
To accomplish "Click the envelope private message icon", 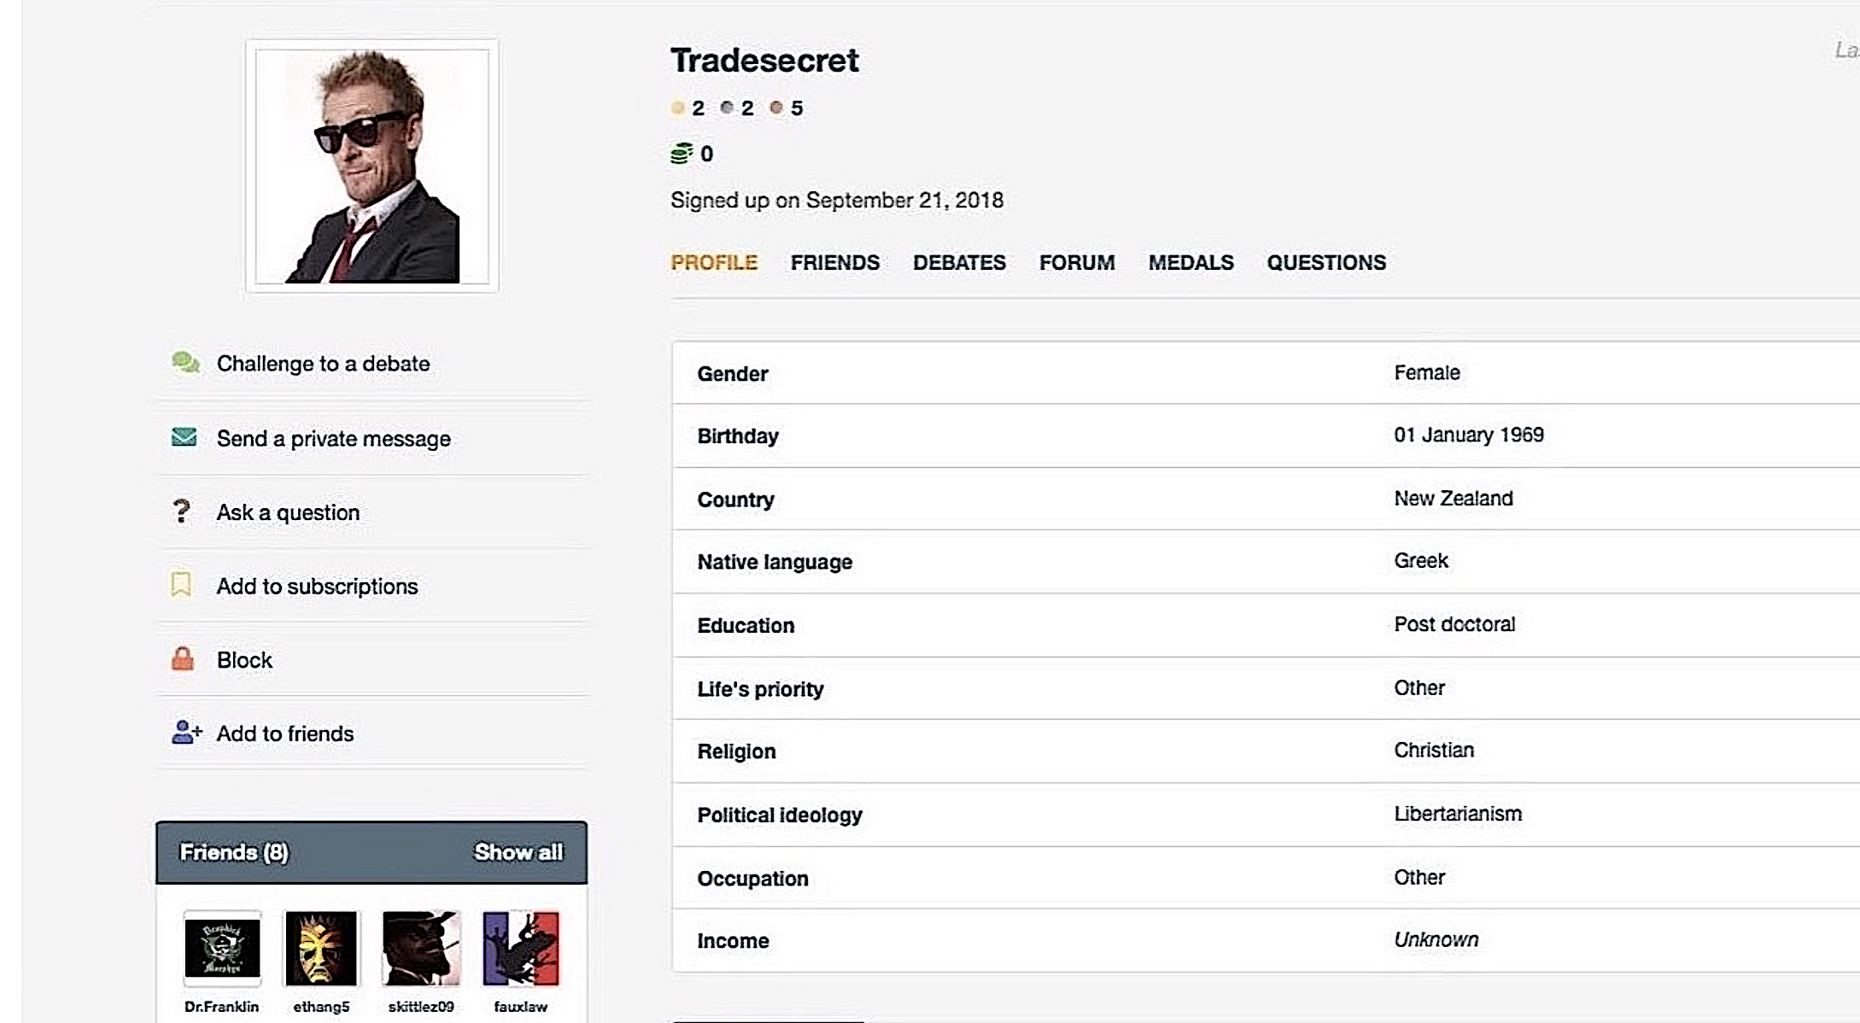I will 184,437.
